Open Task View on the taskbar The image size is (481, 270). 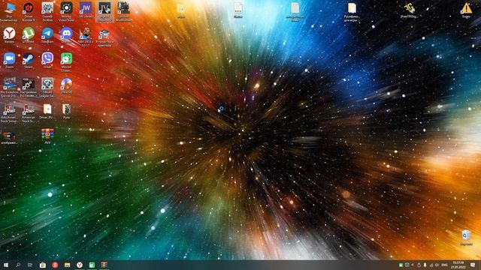[x=30, y=265]
